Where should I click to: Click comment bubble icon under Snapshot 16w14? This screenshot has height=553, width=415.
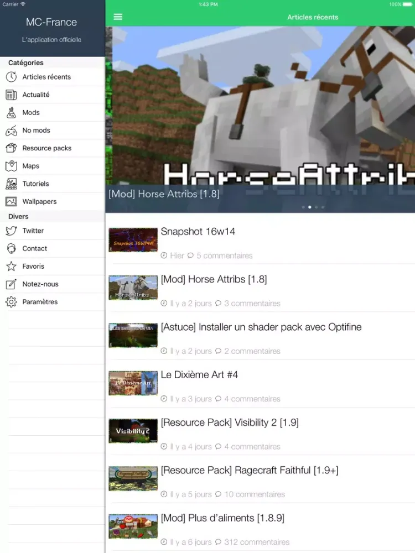click(x=190, y=255)
